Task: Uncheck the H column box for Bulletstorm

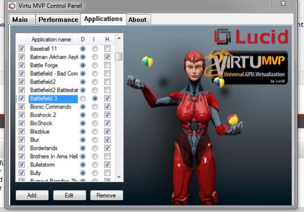Action: 107,165
